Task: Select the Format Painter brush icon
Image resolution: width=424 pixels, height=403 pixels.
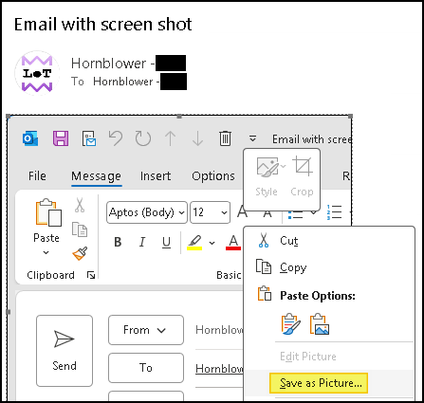Action: (80, 253)
